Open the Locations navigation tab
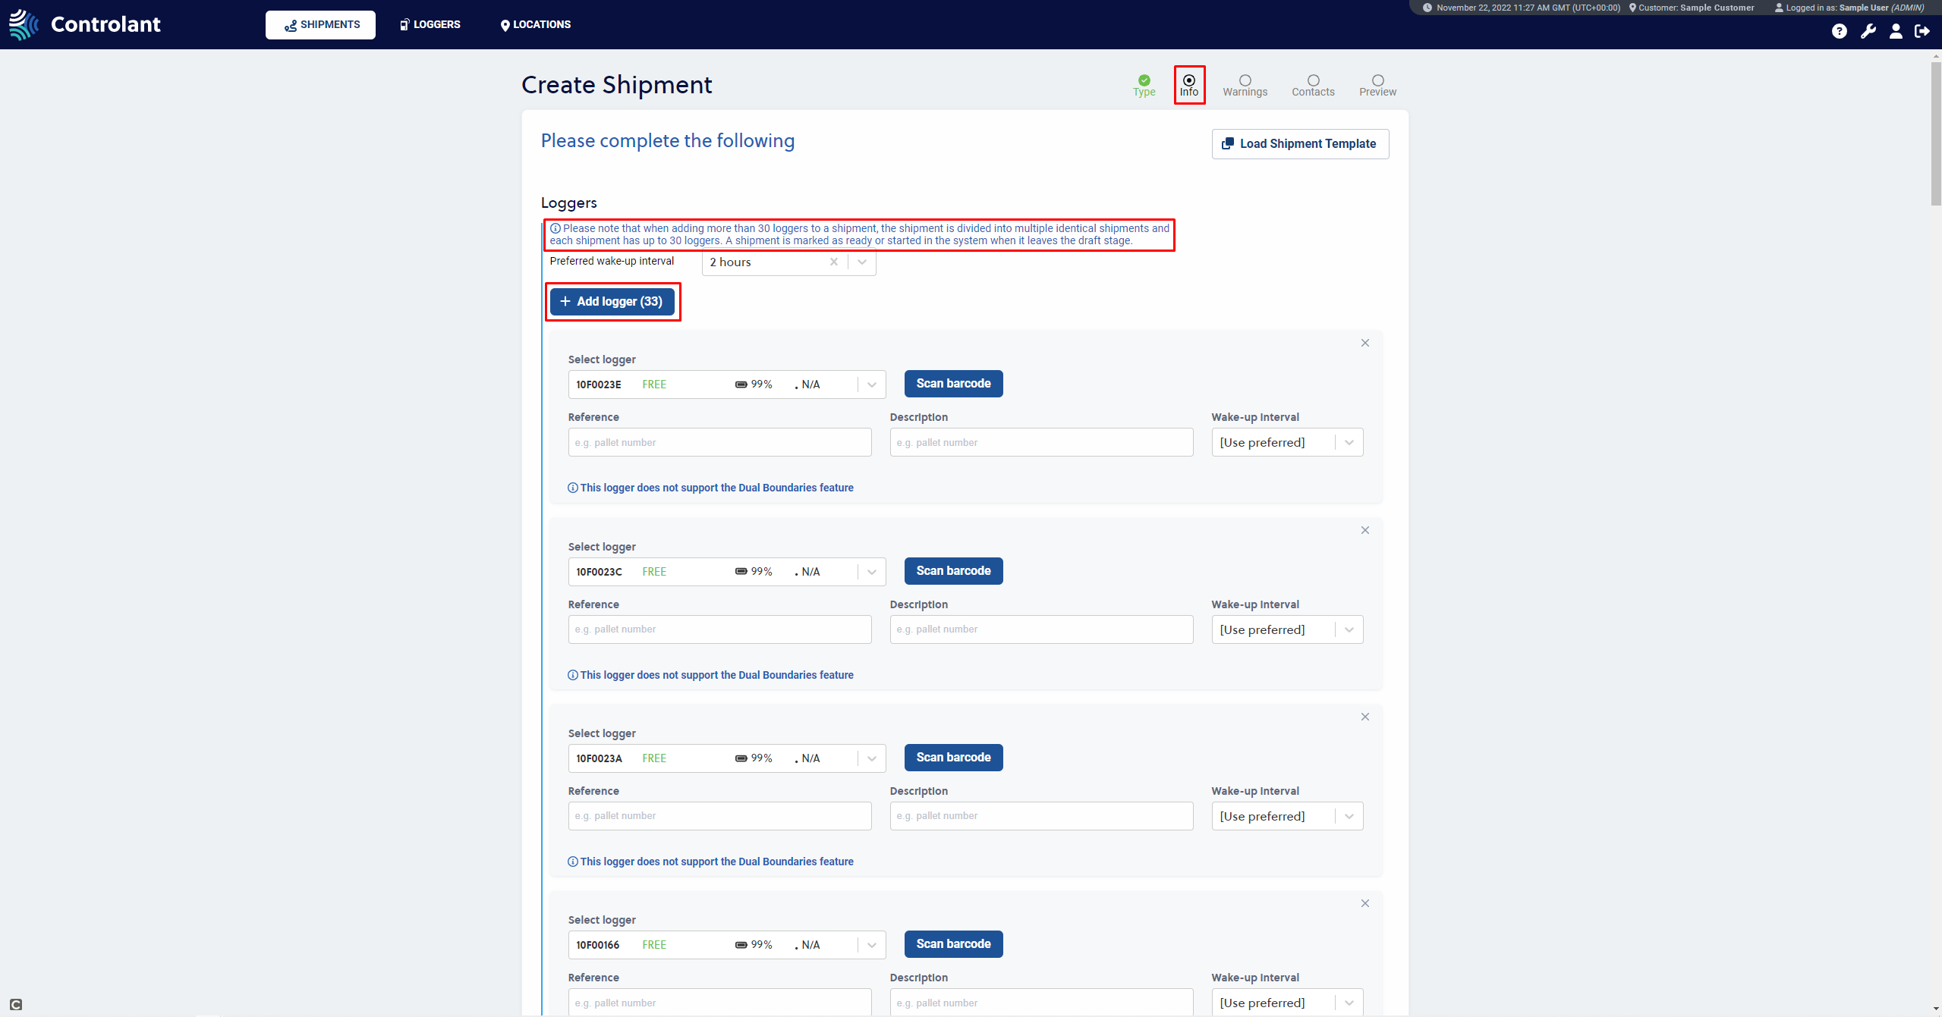The height and width of the screenshot is (1017, 1942). pyautogui.click(x=535, y=24)
